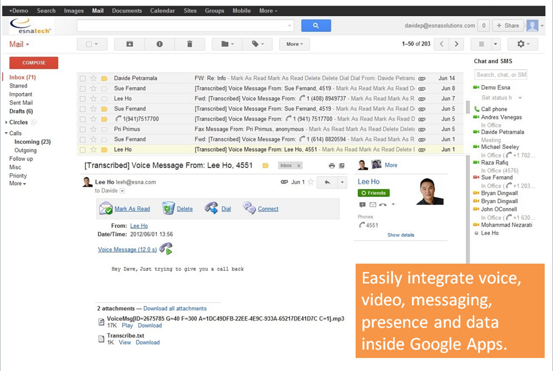Screen dimensions: 553x371
Task: Open the Mail dropdown menu
Action: coord(19,44)
